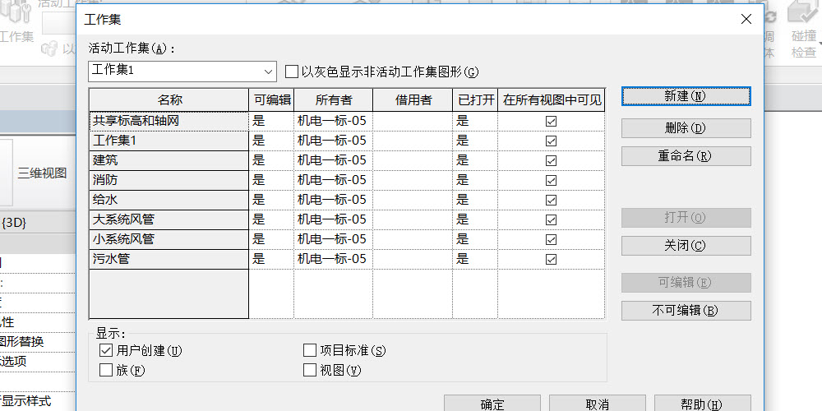This screenshot has width=822, height=411.
Task: Open the active workset dropdown
Action: pyautogui.click(x=182, y=72)
